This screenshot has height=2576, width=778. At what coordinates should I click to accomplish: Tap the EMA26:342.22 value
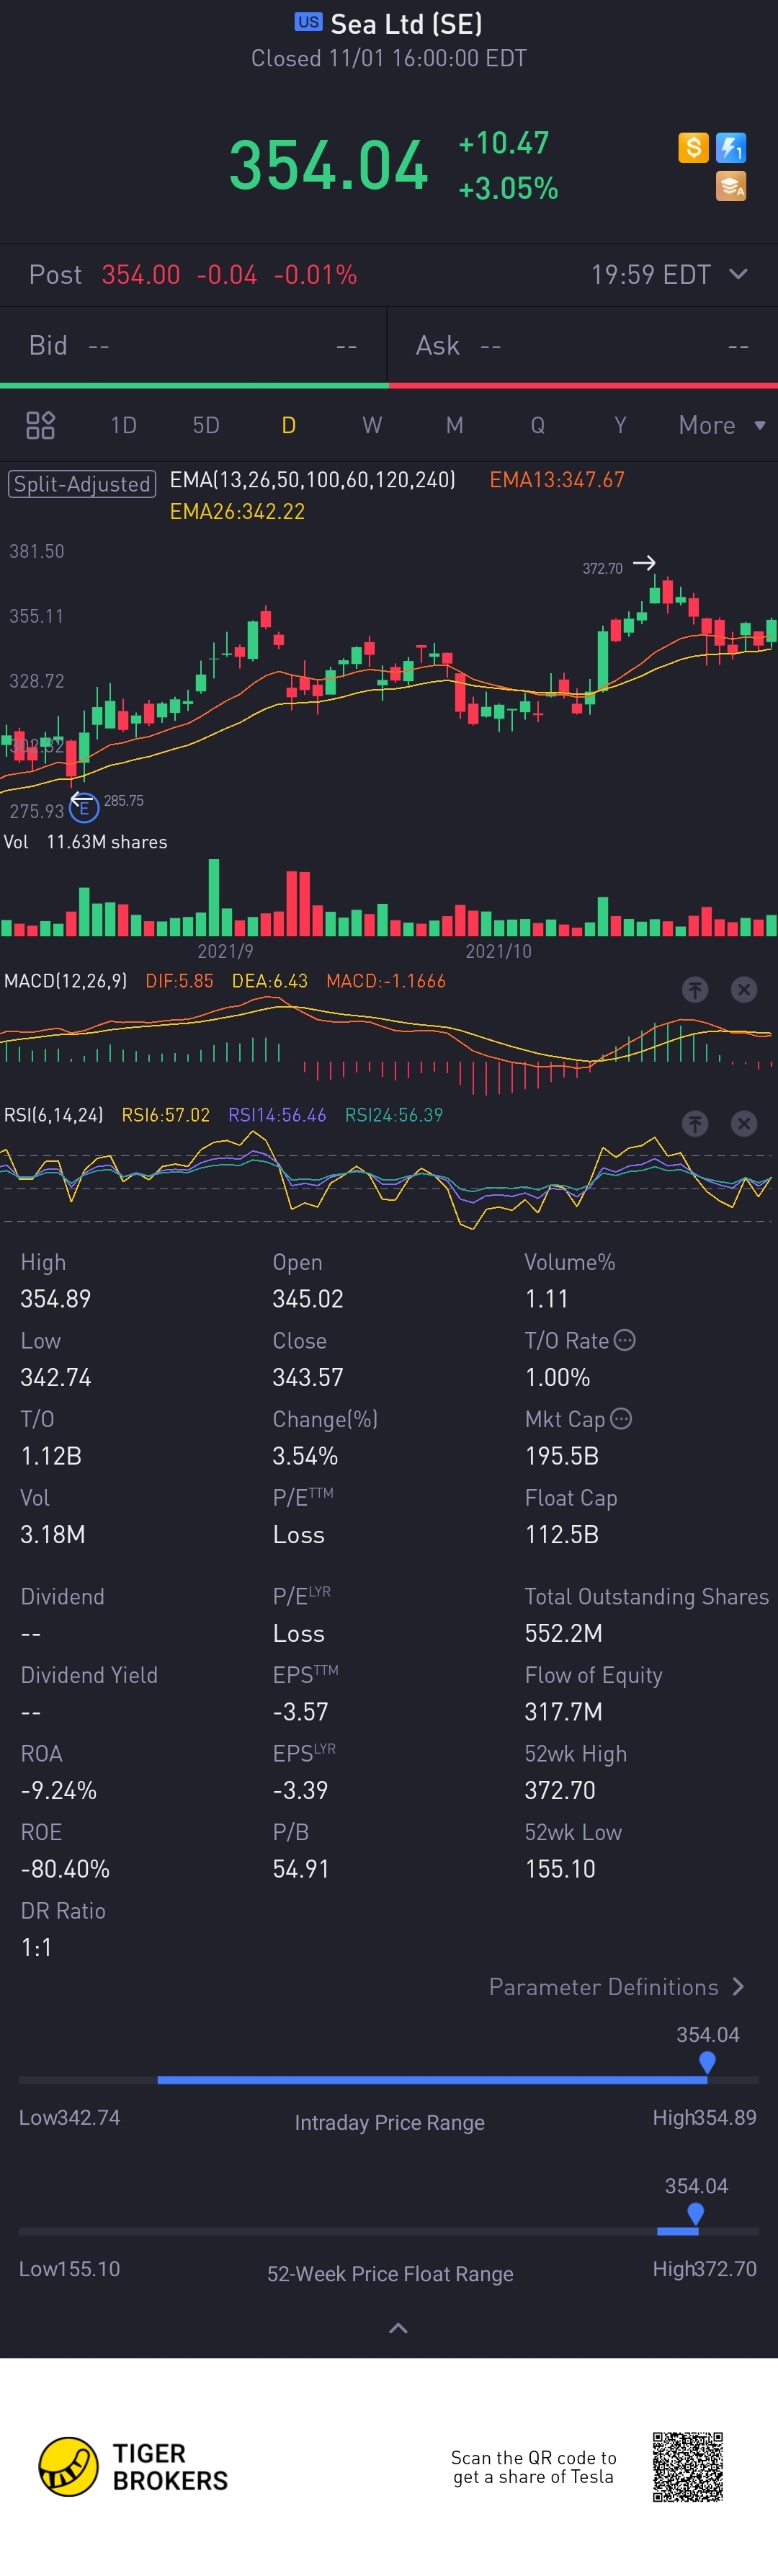pyautogui.click(x=237, y=511)
